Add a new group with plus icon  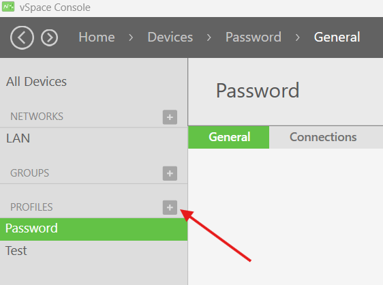pyautogui.click(x=170, y=173)
